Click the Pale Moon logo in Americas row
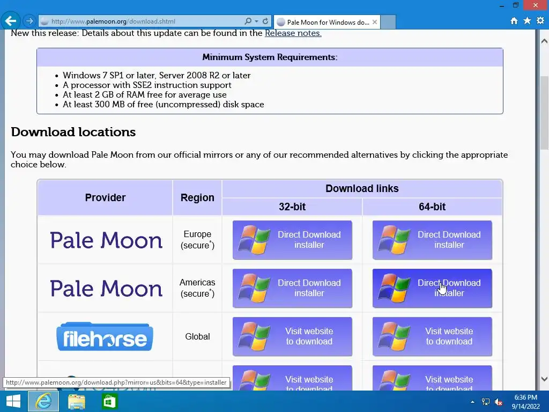 tap(106, 289)
